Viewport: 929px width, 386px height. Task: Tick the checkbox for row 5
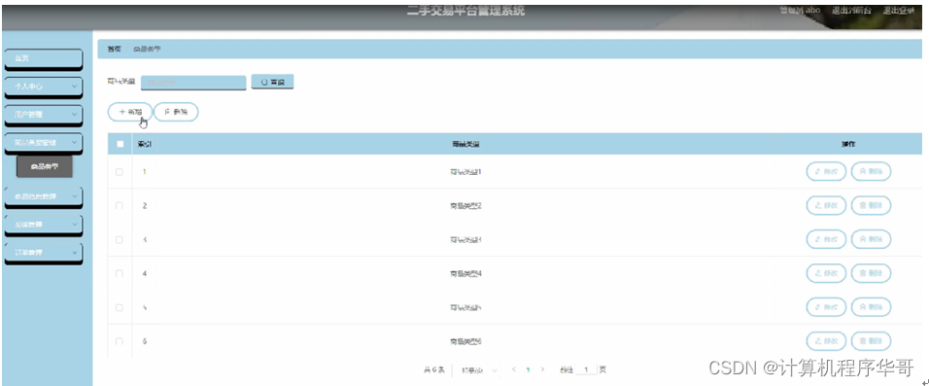click(x=120, y=308)
